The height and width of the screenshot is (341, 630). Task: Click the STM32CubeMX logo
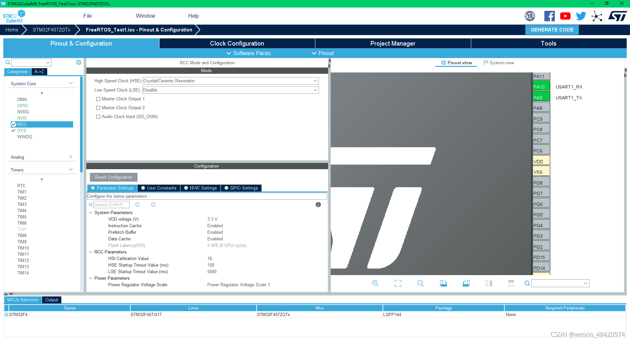pyautogui.click(x=14, y=16)
